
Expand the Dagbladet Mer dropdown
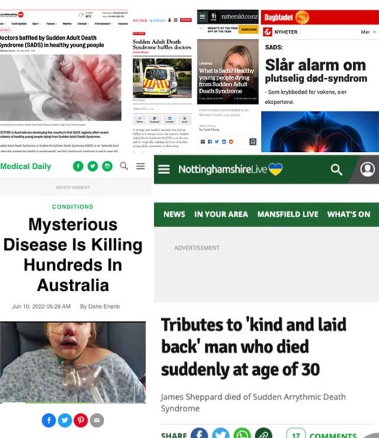368,32
